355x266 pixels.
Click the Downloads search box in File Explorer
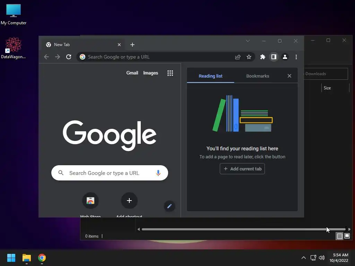pos(326,74)
